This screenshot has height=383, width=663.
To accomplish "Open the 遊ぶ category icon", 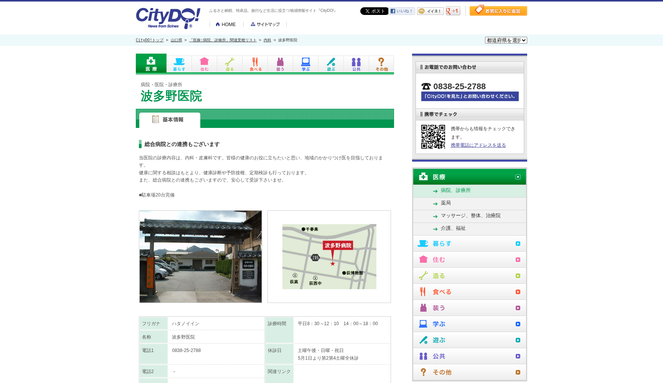I will click(331, 64).
